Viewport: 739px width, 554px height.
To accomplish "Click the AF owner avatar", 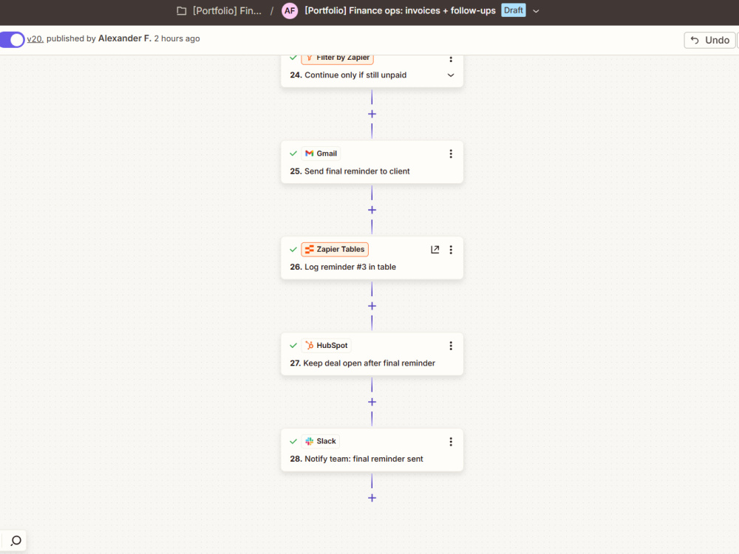I will pos(290,11).
